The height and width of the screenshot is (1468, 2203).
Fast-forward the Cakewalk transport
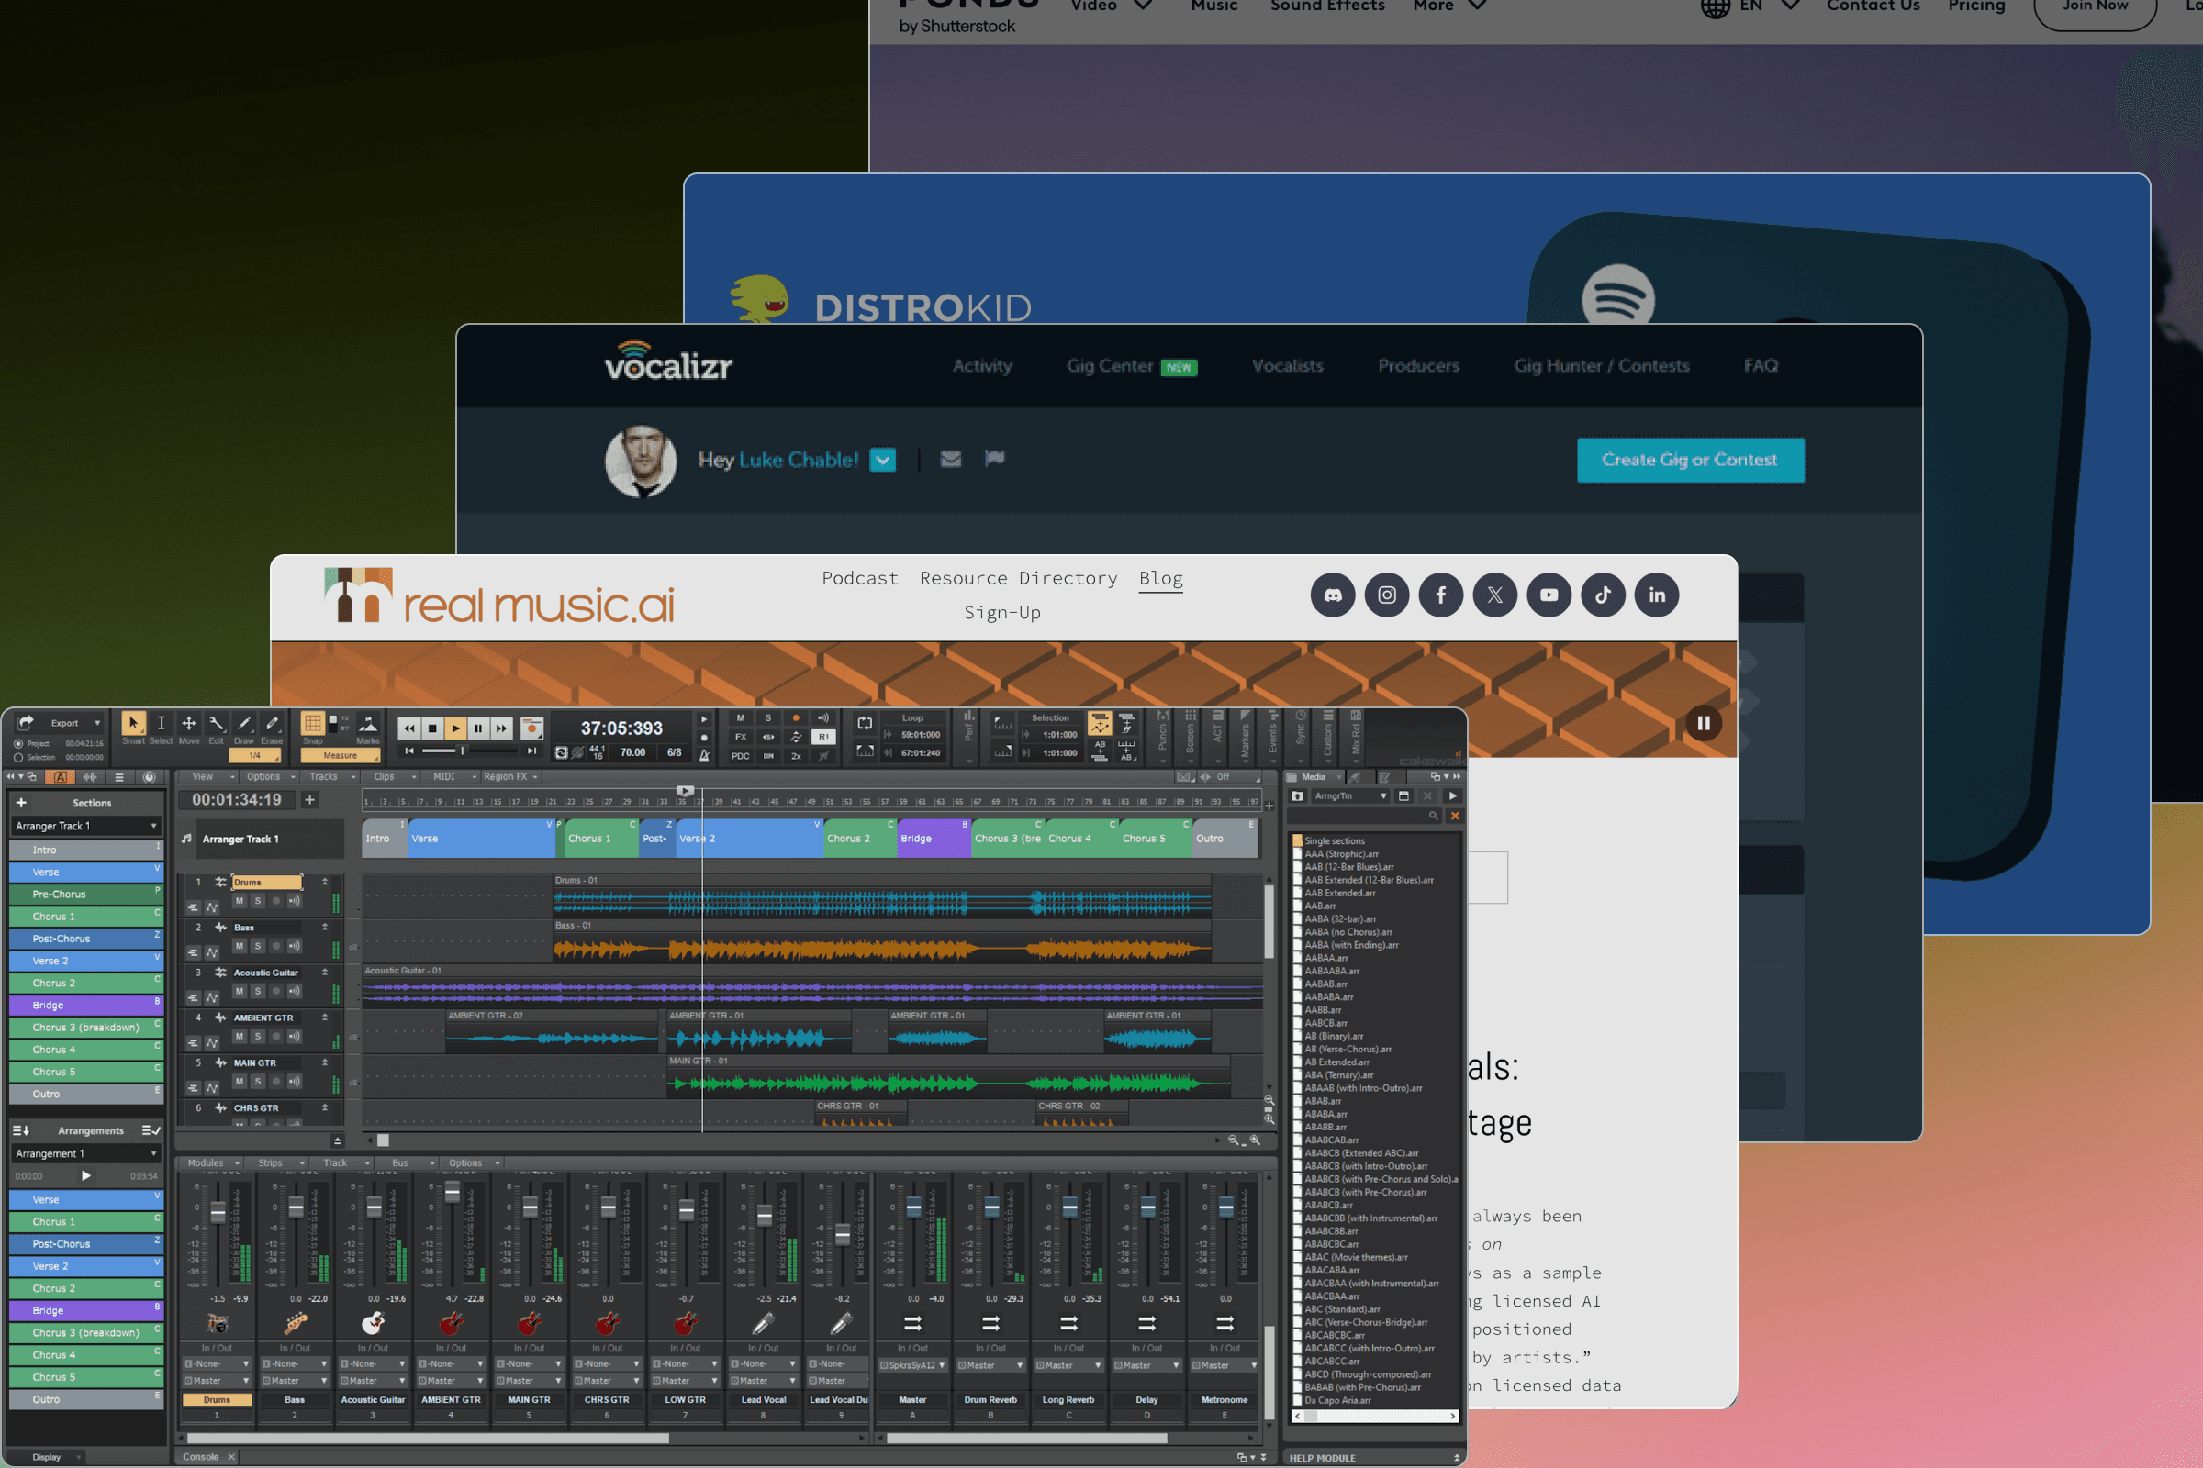pyautogui.click(x=501, y=728)
